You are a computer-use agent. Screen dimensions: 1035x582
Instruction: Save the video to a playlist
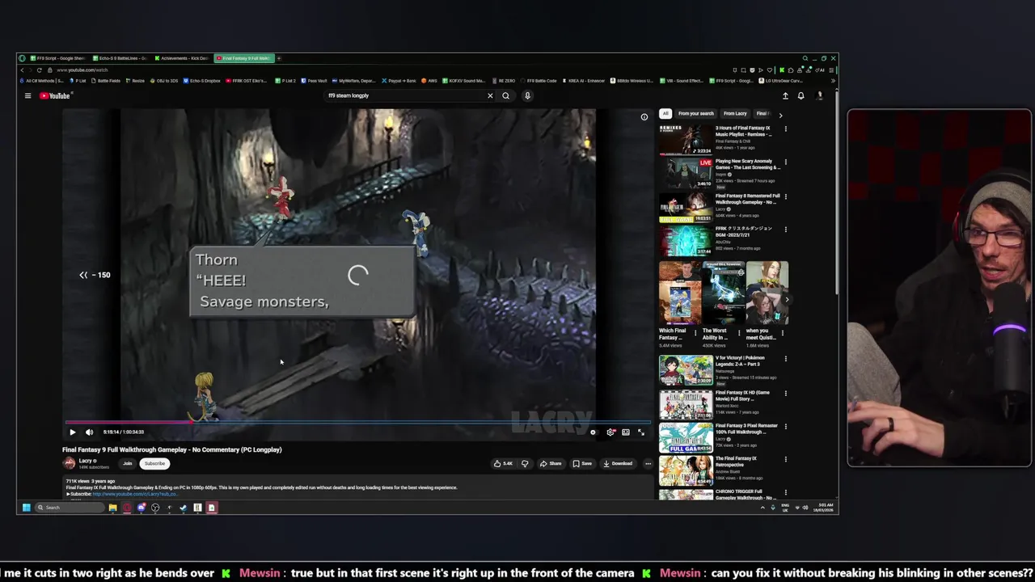click(x=582, y=463)
